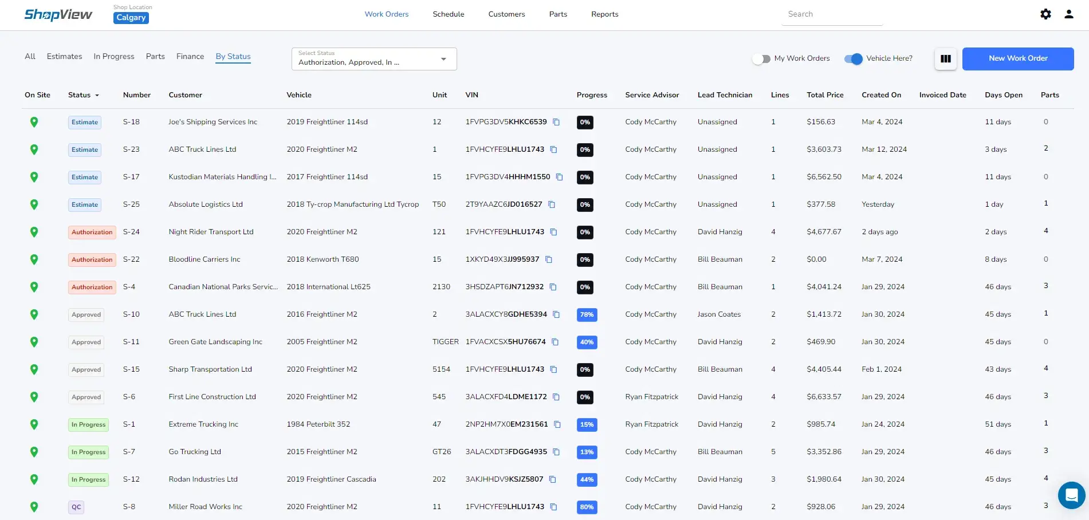Image resolution: width=1089 pixels, height=520 pixels.
Task: Open the settings gear icon
Action: (1045, 14)
